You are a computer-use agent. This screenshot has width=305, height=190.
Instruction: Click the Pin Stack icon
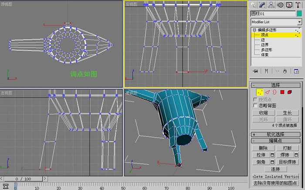[x=255, y=71]
